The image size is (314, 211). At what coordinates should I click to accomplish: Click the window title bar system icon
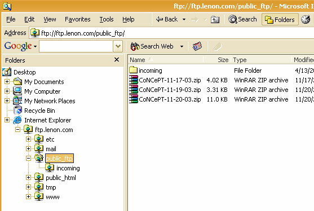(7, 6)
